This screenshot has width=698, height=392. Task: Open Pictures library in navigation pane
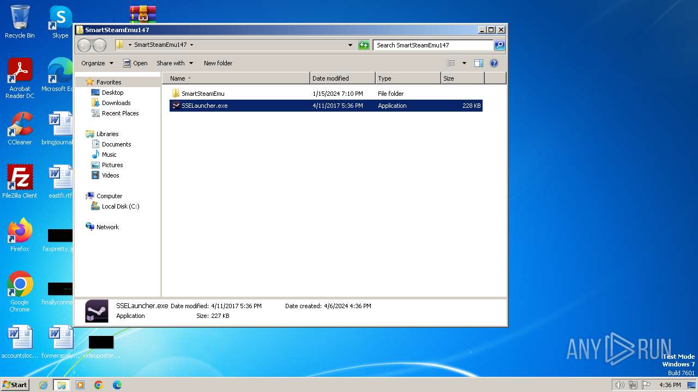(112, 165)
